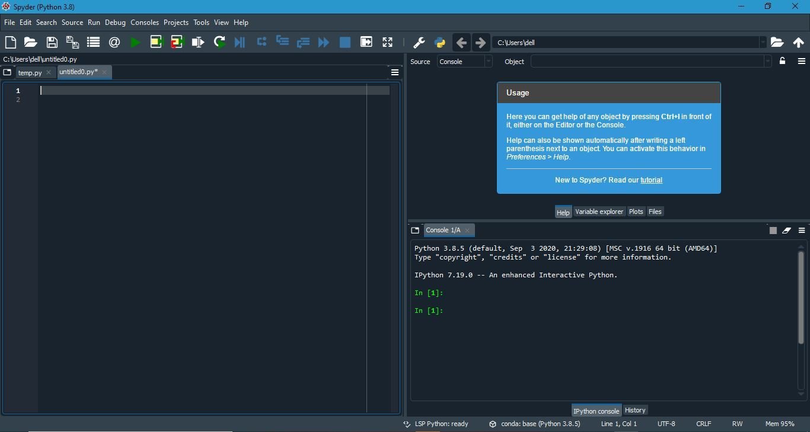Open the Projects menu

point(176,23)
